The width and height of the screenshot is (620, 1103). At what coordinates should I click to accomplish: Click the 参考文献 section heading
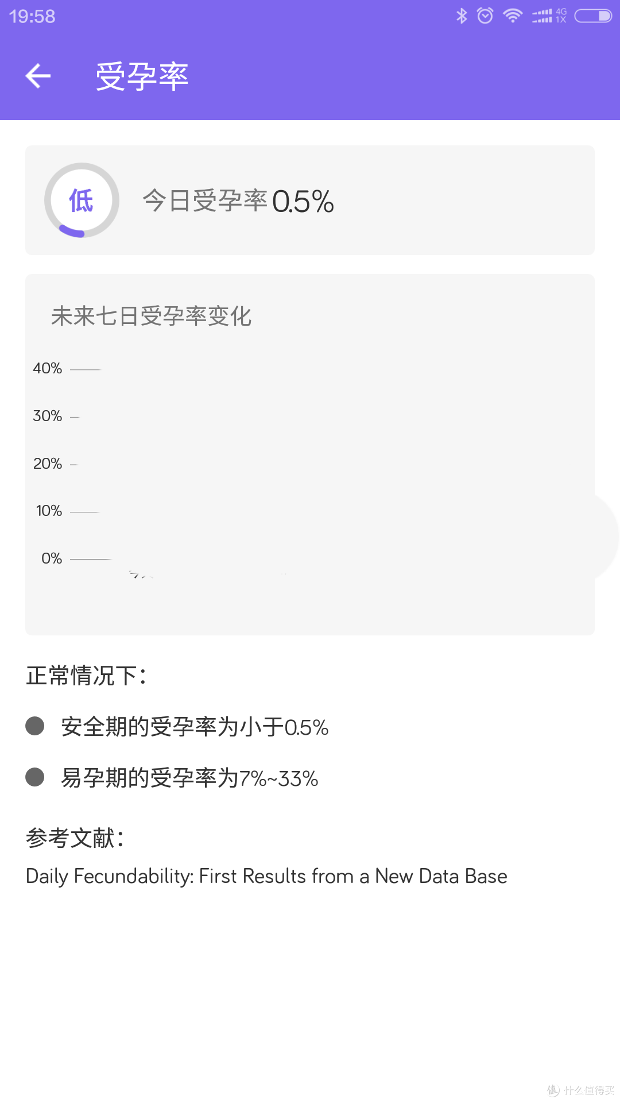(76, 838)
